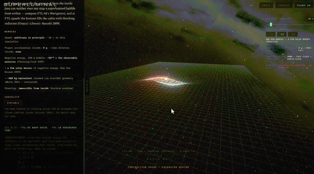Click "a few solar masses" text
Screen dimensions: 314x174
click(20, 68)
